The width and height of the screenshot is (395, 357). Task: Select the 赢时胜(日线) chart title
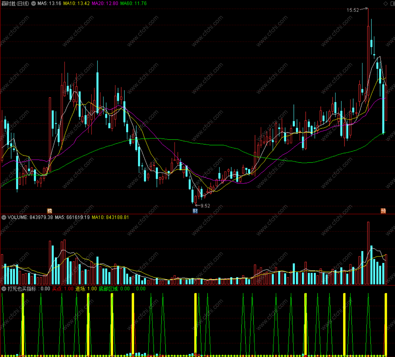15,3
